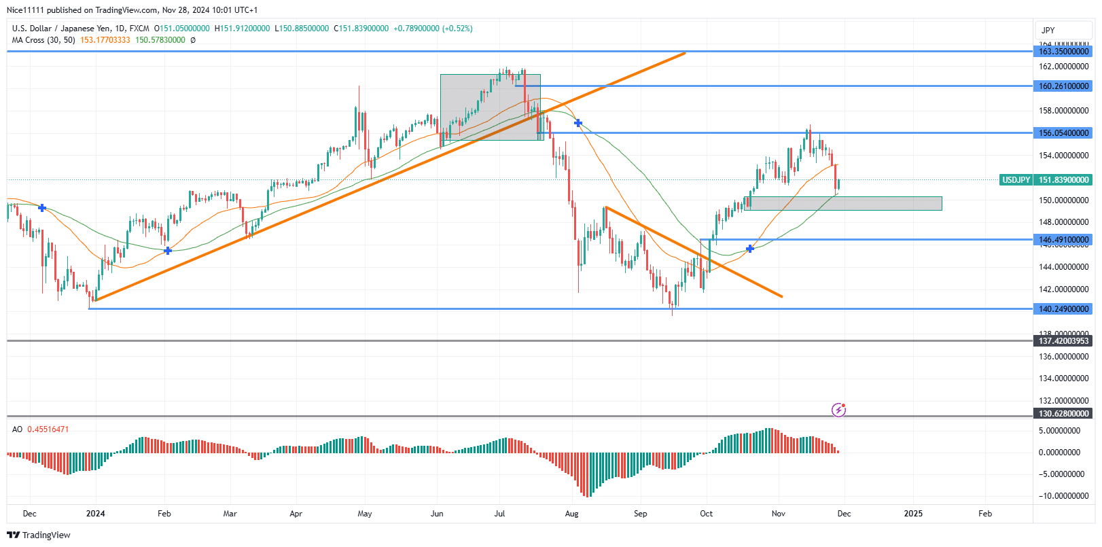The width and height of the screenshot is (1102, 547).
Task: Select the grey rectangle around June-July highs
Action: tap(491, 107)
